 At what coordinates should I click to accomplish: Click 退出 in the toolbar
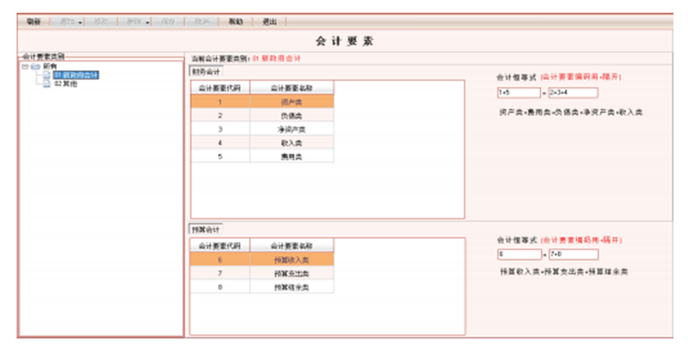[x=270, y=22]
